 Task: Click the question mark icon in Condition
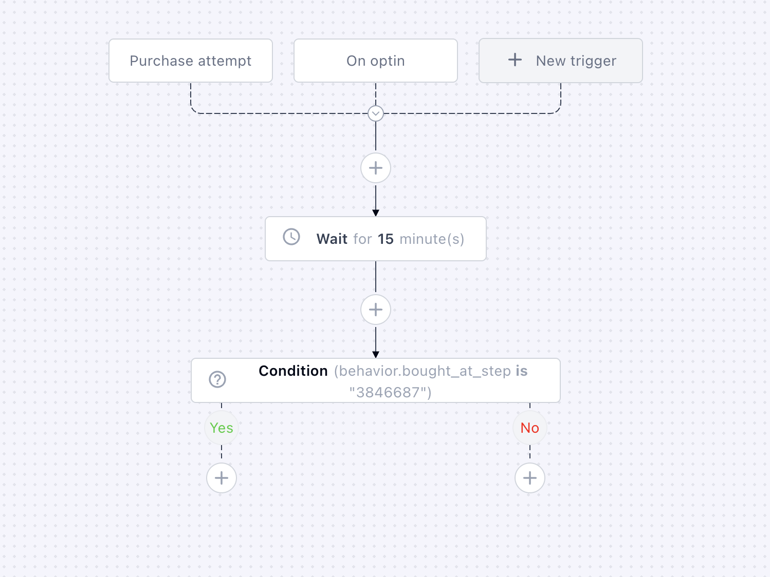(217, 380)
